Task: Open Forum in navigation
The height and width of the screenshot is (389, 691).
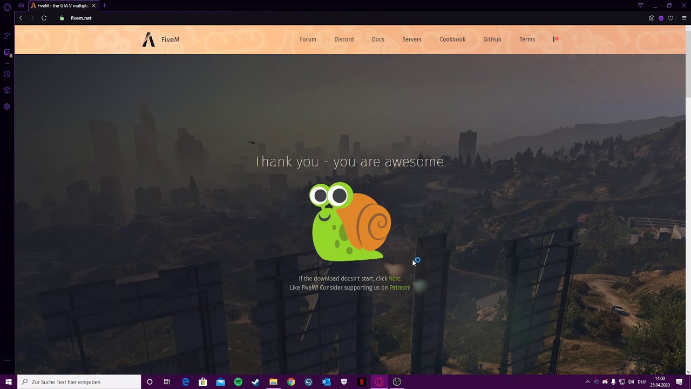Action: (308, 39)
